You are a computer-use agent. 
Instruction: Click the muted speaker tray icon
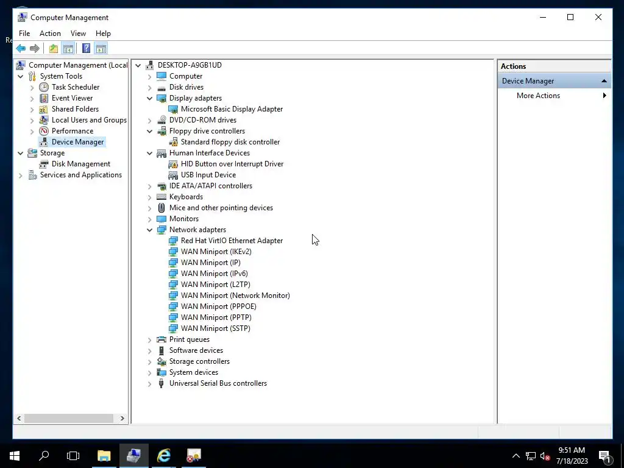click(545, 456)
